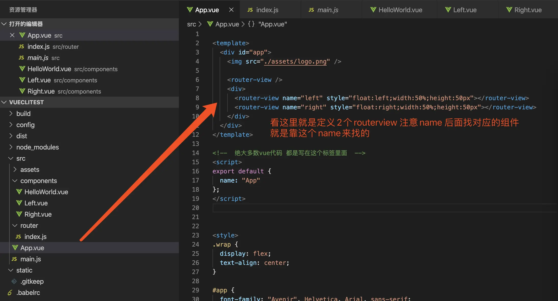Image resolution: width=558 pixels, height=301 pixels.
Task: Click the Vue icon on HelloWorld.vue tab
Action: 373,10
